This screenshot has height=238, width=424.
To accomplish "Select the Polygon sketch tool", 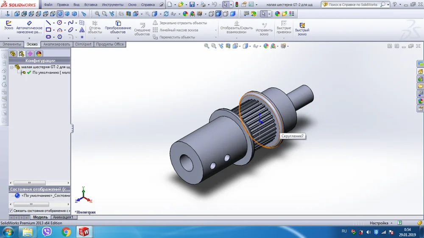I will 59,37.
